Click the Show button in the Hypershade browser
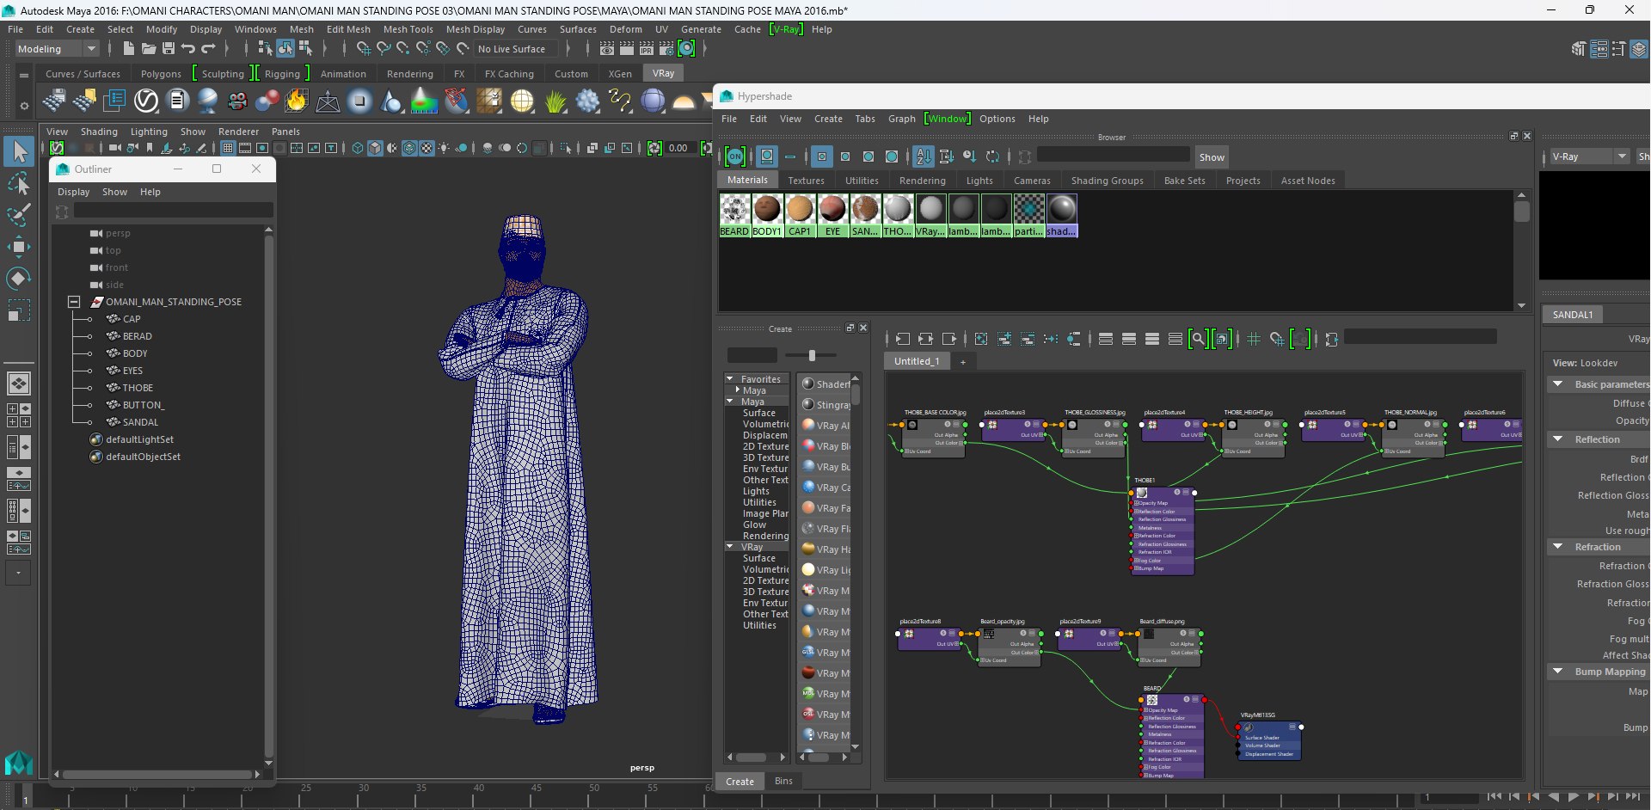This screenshot has height=810, width=1651. (x=1212, y=157)
